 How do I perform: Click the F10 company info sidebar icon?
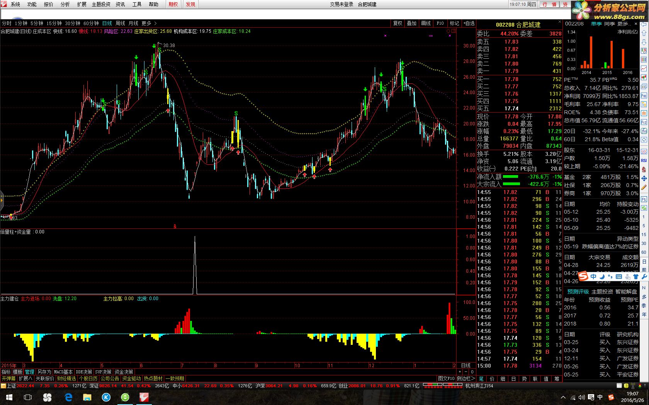644,96
